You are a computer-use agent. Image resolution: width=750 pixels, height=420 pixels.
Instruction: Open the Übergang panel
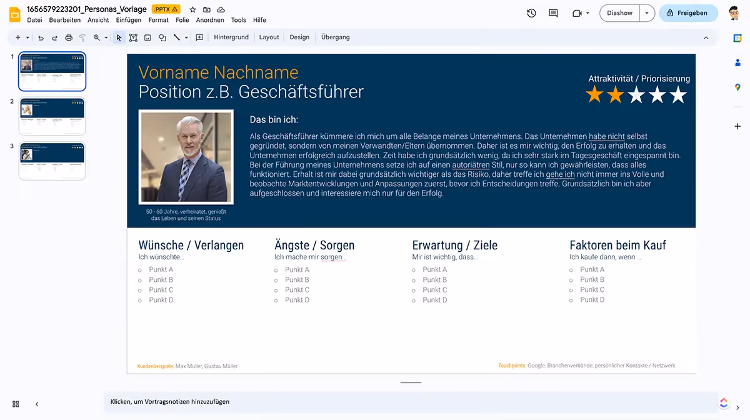335,37
